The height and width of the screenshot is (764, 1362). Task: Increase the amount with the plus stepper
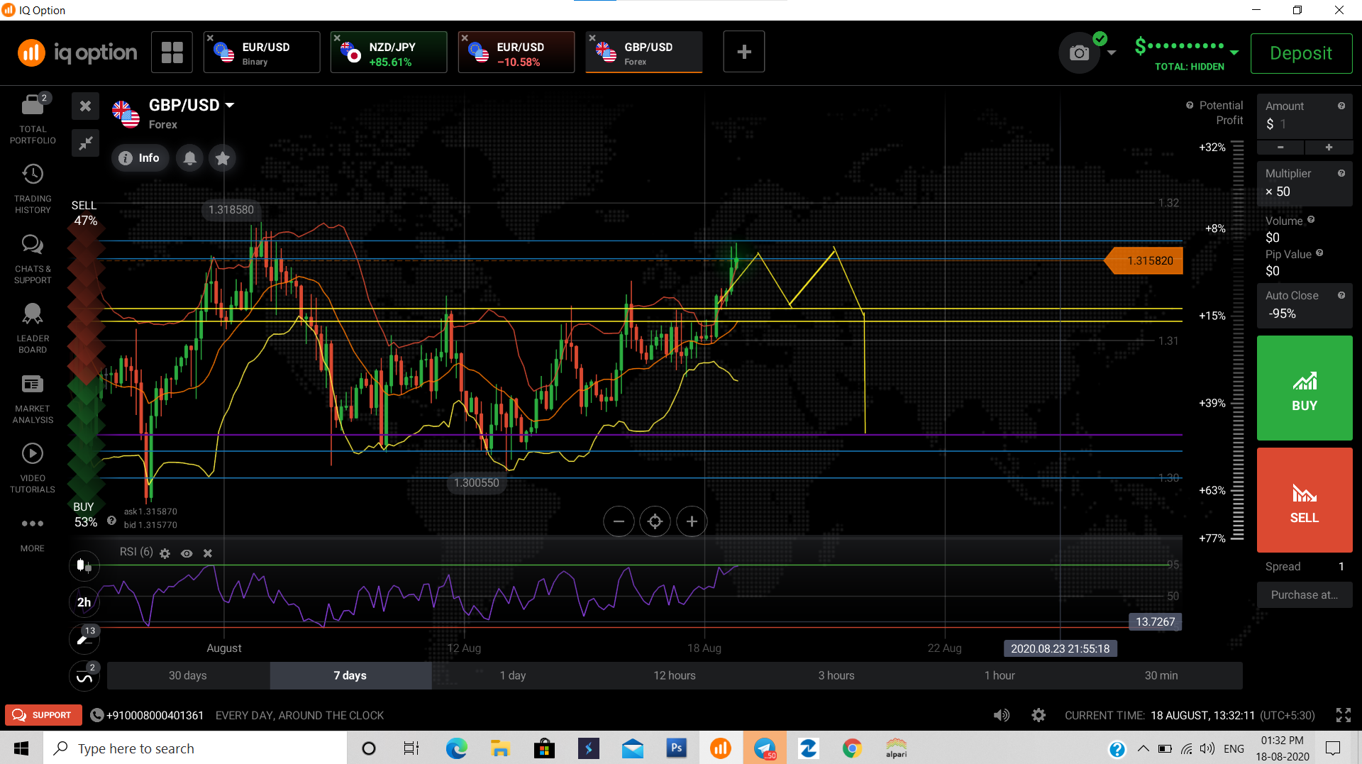point(1329,148)
